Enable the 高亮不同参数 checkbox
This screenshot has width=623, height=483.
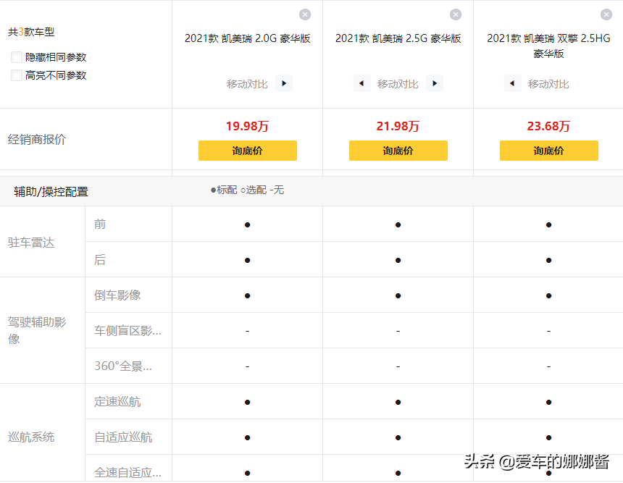[16, 75]
